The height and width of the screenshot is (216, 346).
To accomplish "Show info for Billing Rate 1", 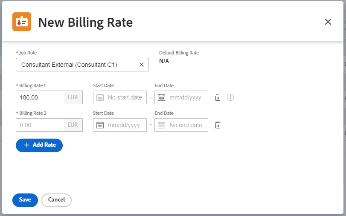I will pos(230,97).
